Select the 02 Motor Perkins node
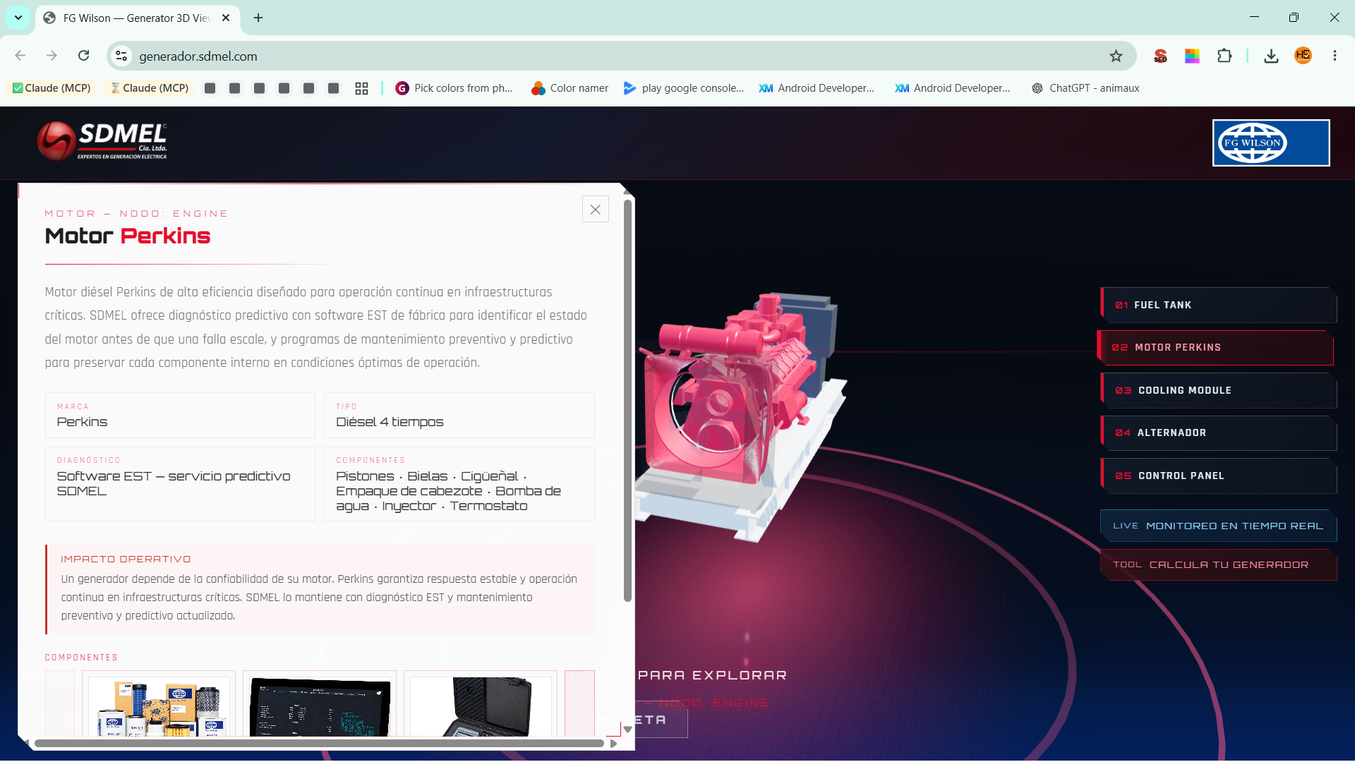The height and width of the screenshot is (762, 1355). [x=1215, y=347]
